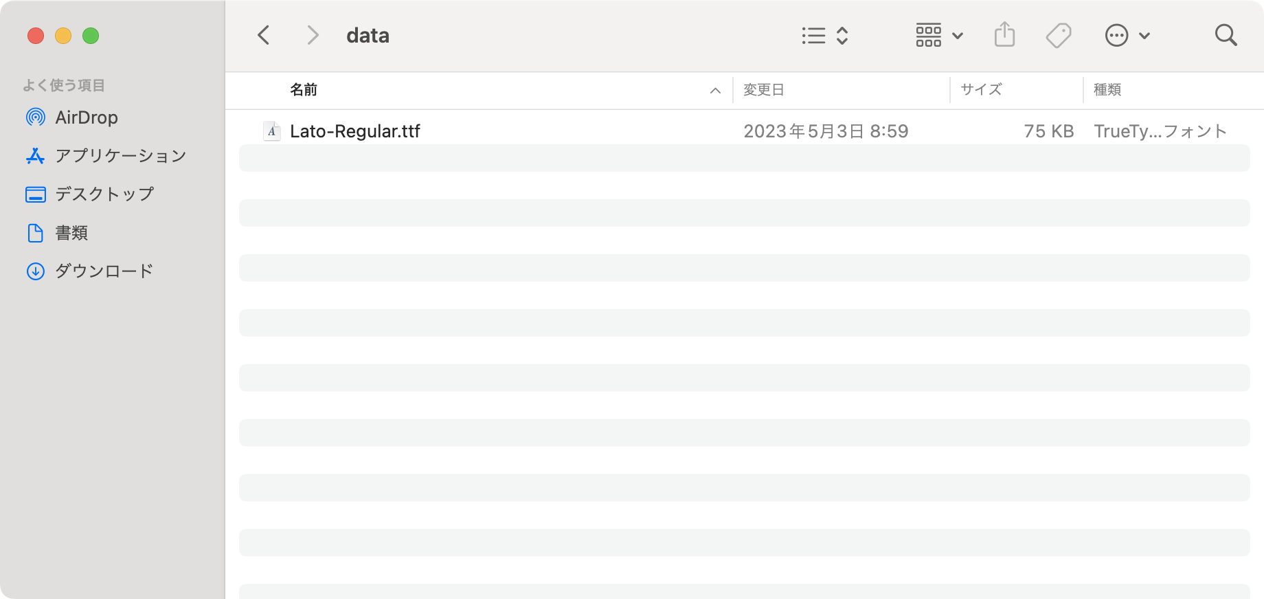Click the よく使う項目 sidebar heading
The width and height of the screenshot is (1264, 599).
coord(64,85)
